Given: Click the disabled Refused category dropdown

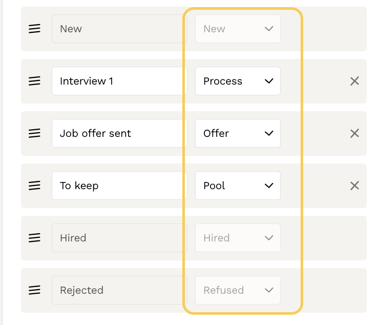Looking at the screenshot, I should pyautogui.click(x=238, y=290).
